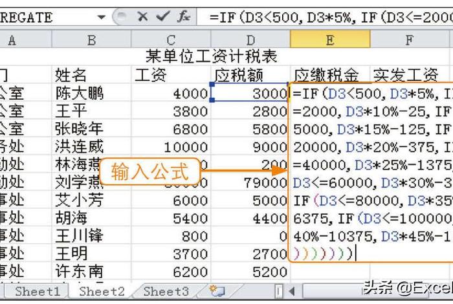
Task: Place cursor at closing parentheses in formula
Action: point(323,254)
